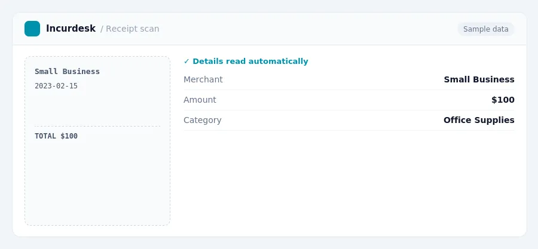Click the scanned receipt preview

click(97, 141)
